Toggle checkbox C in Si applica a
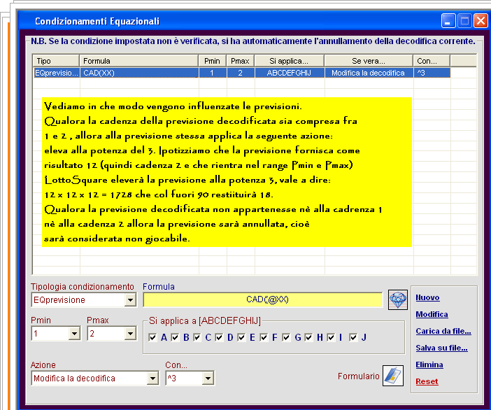 197,337
